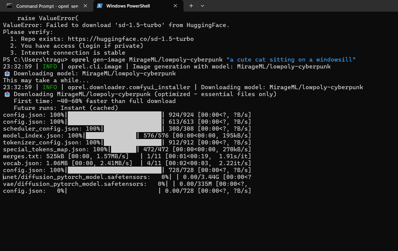Close the Command Prompt tab
Viewport: 398px width, 251px height.
85,5
